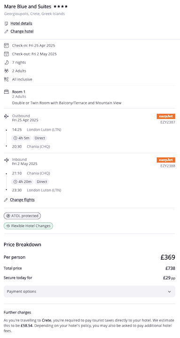Click the outbound flight plane icon

tap(6, 117)
